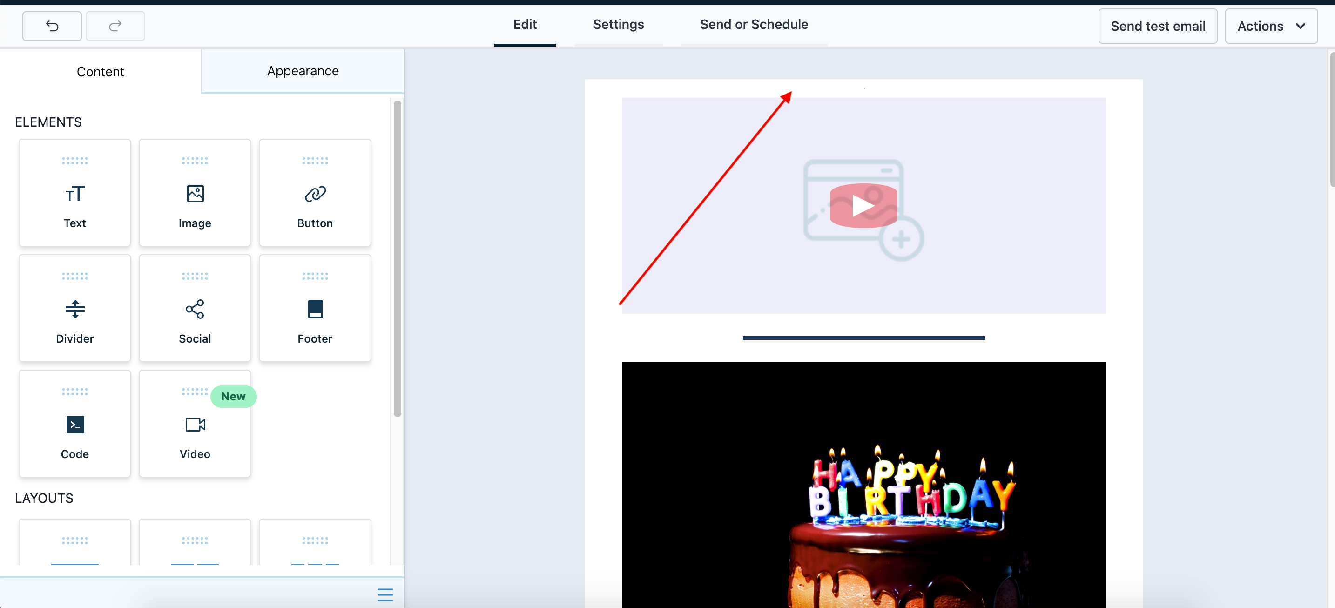
Task: Pick the Footer element tile
Action: (x=315, y=308)
